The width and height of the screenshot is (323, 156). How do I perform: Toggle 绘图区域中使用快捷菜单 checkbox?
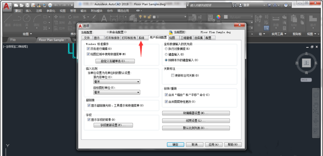coord(89,54)
